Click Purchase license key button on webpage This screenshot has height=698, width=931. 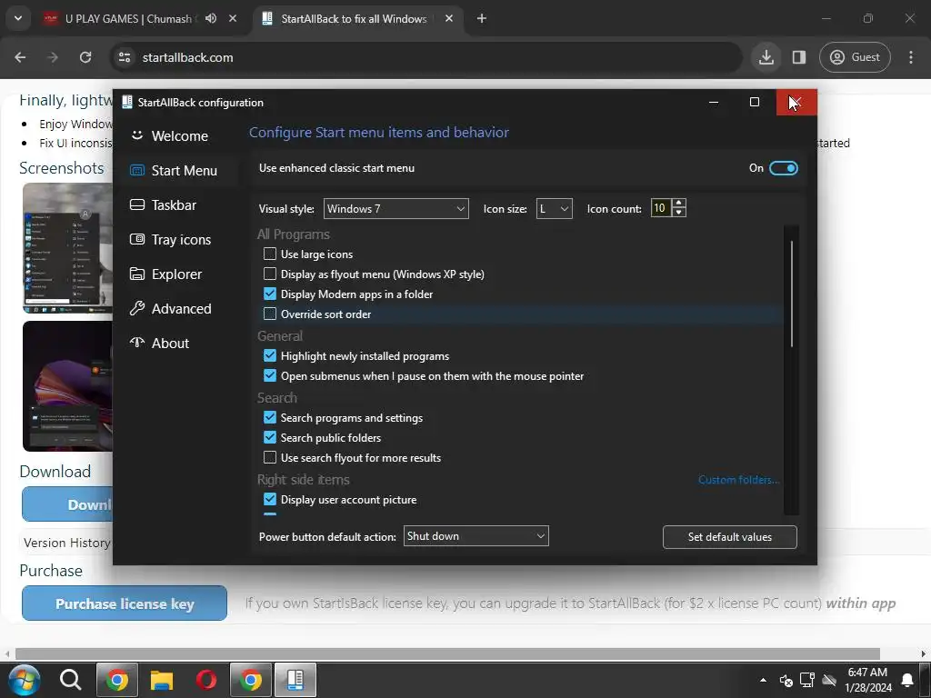pyautogui.click(x=124, y=603)
